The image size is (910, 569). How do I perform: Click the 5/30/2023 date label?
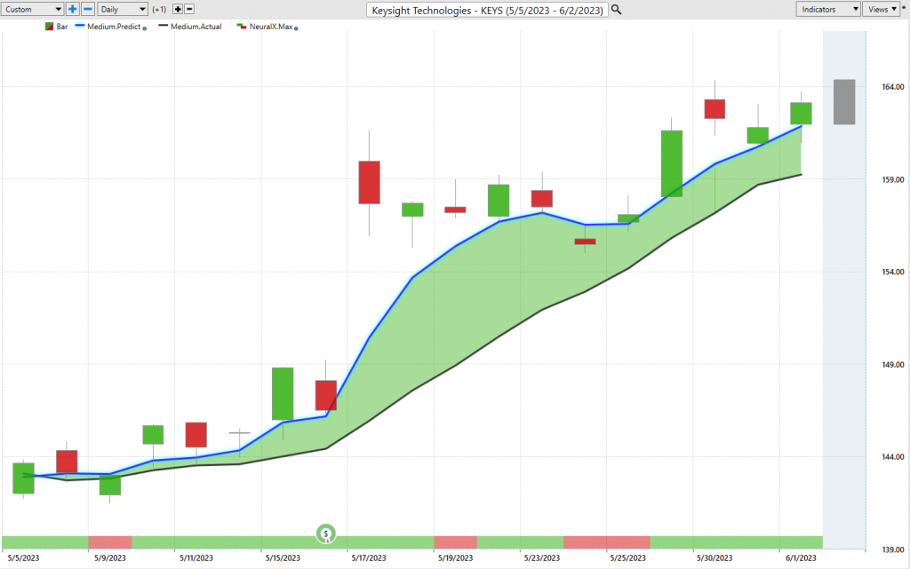[x=714, y=558]
